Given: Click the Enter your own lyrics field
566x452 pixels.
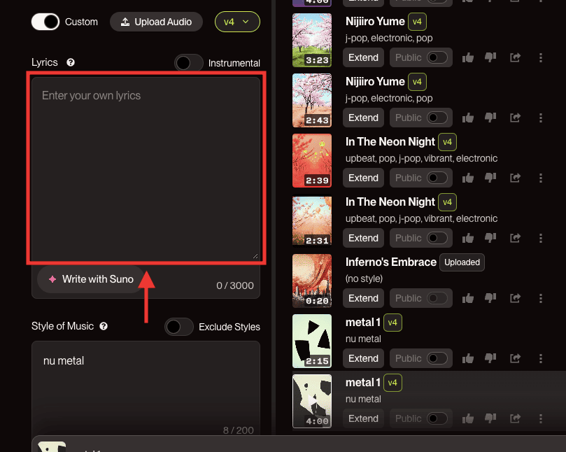Looking at the screenshot, I should point(146,168).
